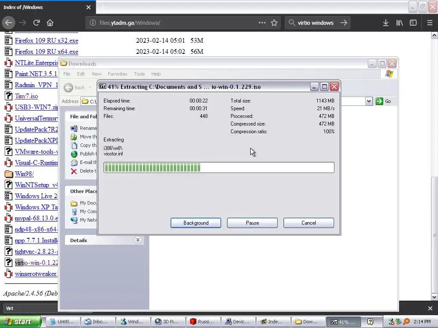Image resolution: width=438 pixels, height=328 pixels.
Task: Open My Documents in Other Places
Action: coord(84,203)
